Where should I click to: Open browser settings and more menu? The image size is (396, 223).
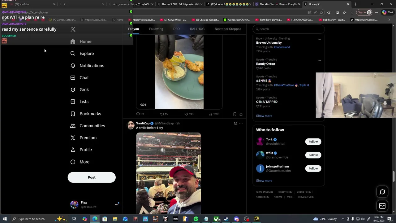coord(376,12)
